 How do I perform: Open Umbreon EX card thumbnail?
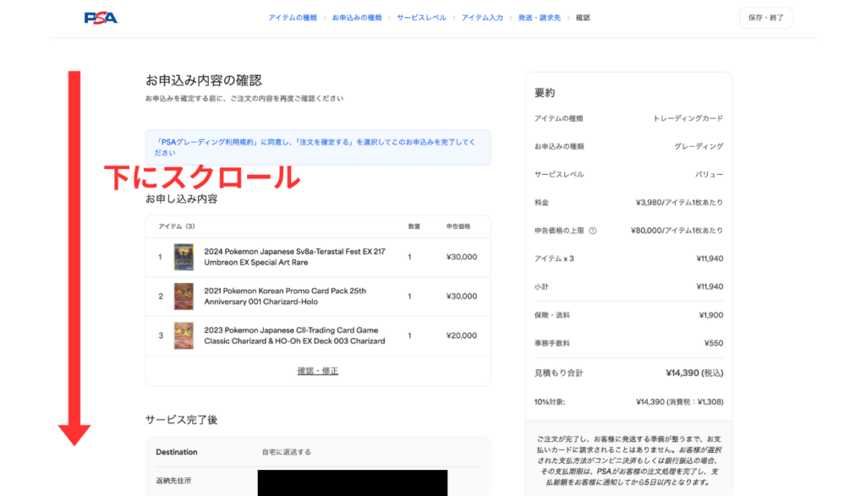(x=184, y=257)
